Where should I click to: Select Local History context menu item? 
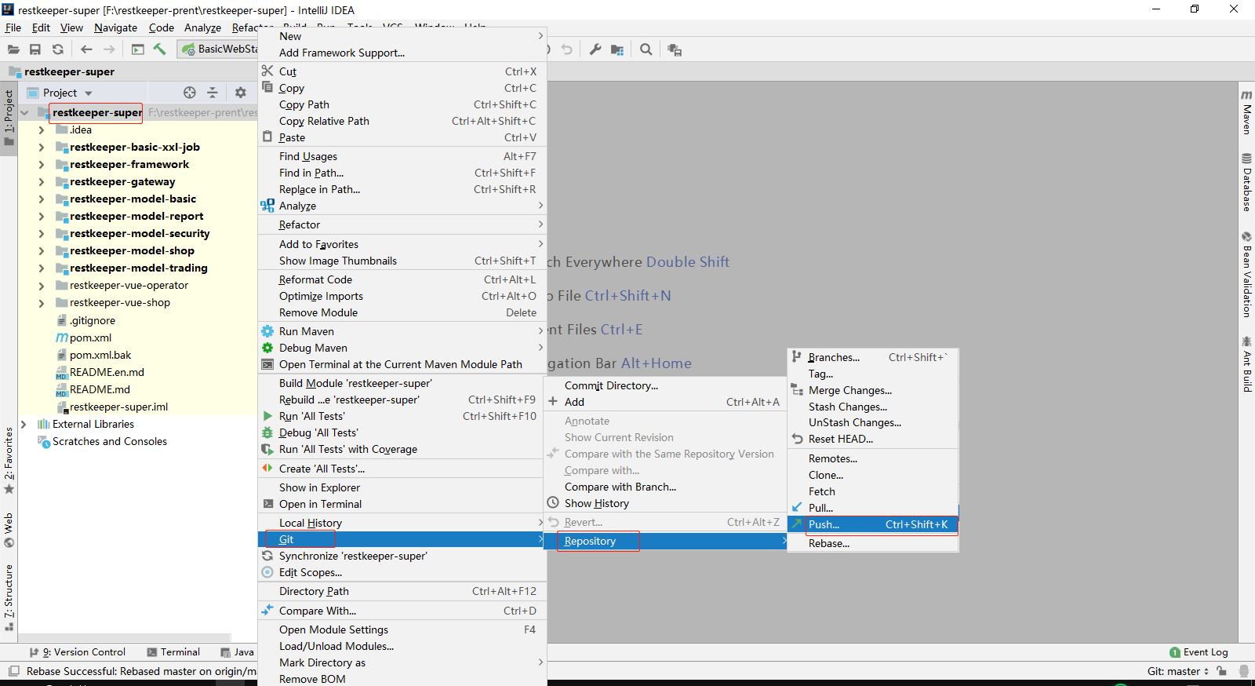coord(402,523)
